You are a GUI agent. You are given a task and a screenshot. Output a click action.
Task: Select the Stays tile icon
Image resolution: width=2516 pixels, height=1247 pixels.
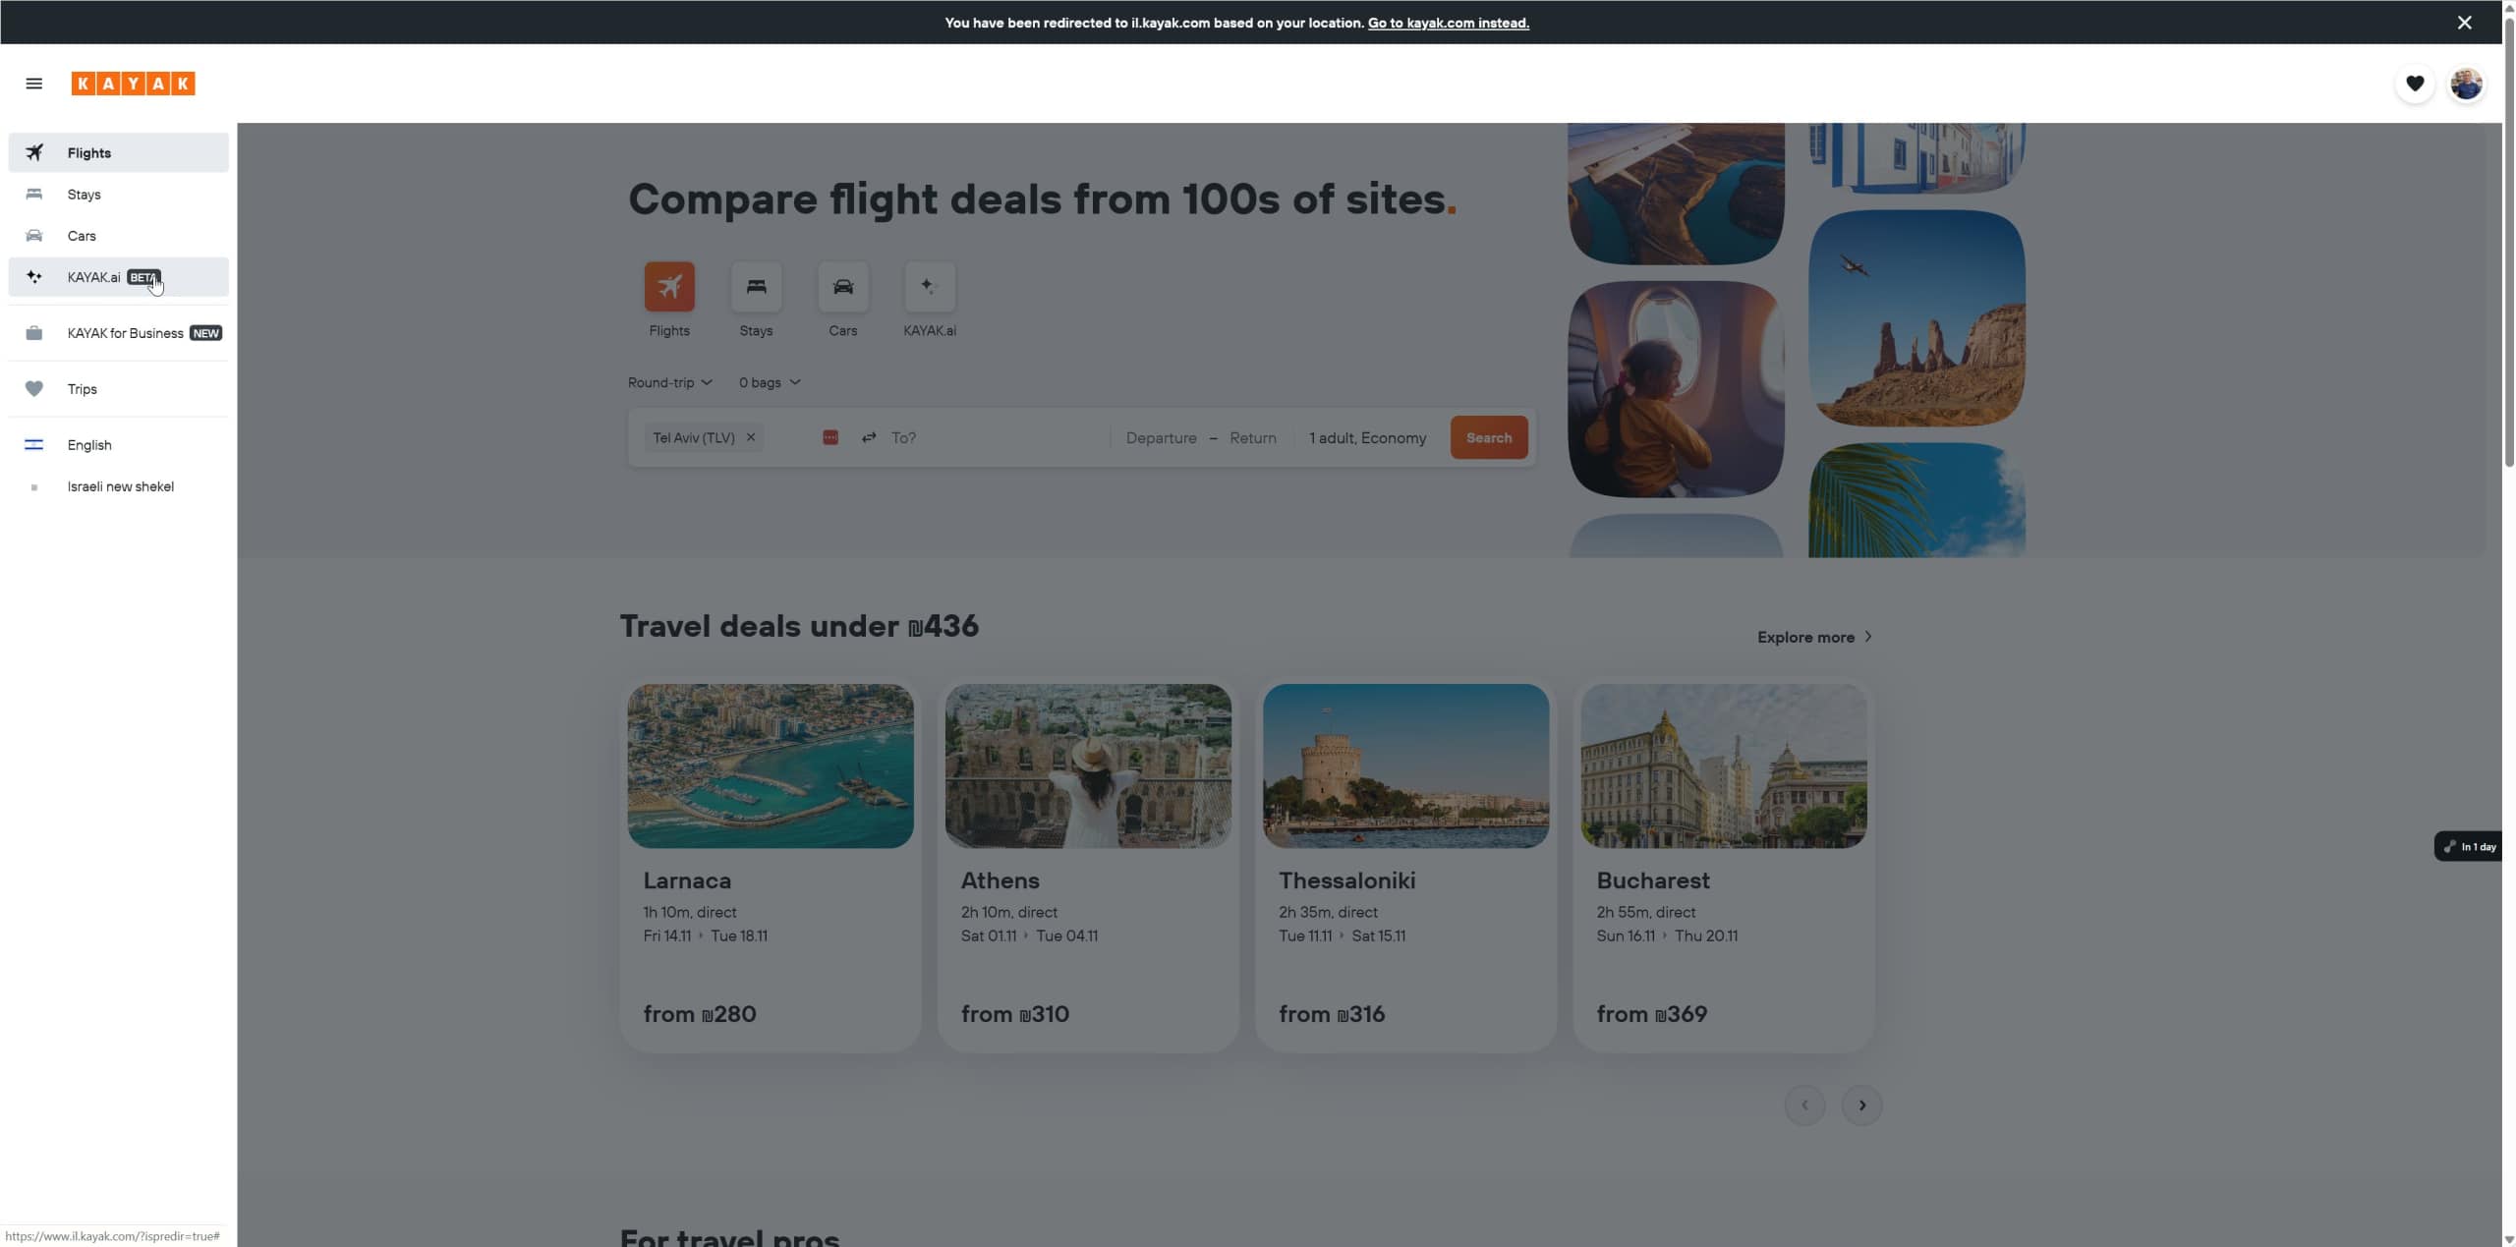tap(756, 287)
